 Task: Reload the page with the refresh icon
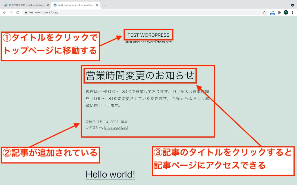point(18,12)
